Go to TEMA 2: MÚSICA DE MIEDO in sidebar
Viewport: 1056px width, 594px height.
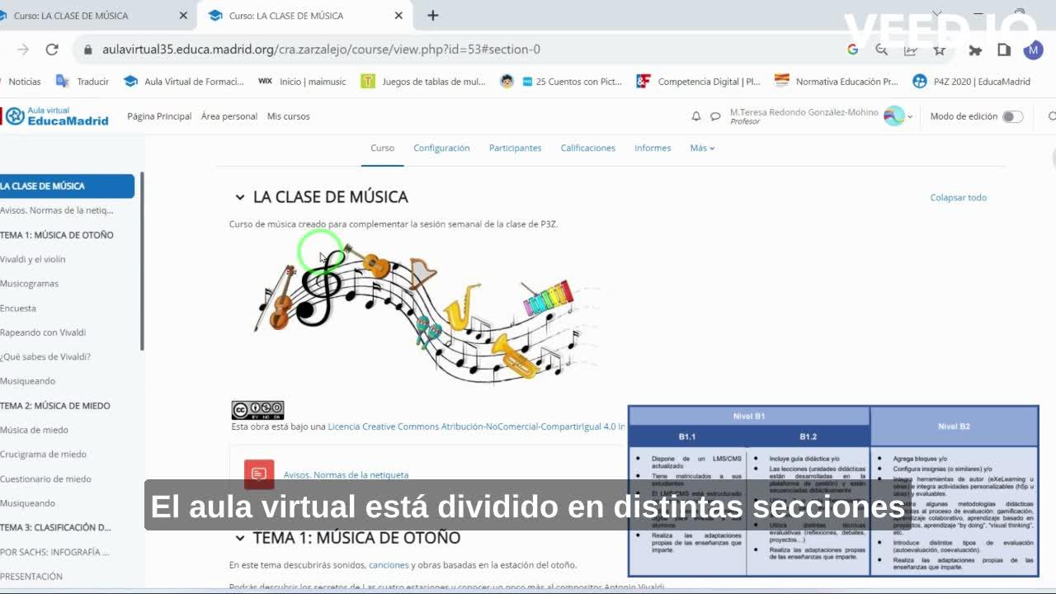pos(55,406)
